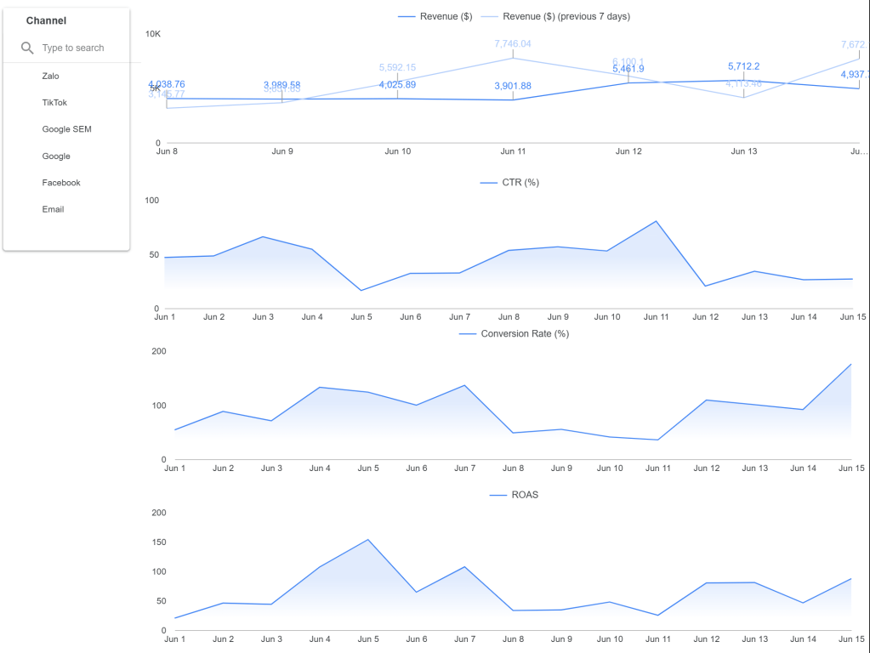The image size is (870, 653).
Task: Select TikTok in the Channel list
Action: pyautogui.click(x=54, y=103)
